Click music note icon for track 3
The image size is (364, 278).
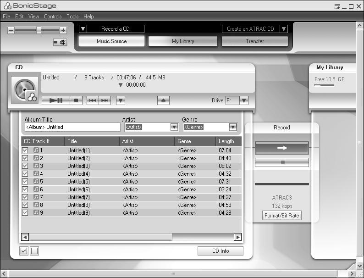point(36,166)
